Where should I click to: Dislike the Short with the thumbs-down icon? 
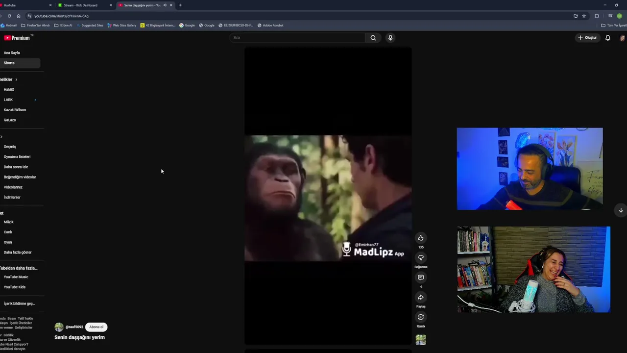click(x=421, y=258)
